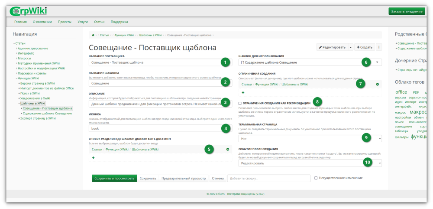Expand Настройки и модификации XWiki node
The image size is (433, 209).
tap(16, 68)
